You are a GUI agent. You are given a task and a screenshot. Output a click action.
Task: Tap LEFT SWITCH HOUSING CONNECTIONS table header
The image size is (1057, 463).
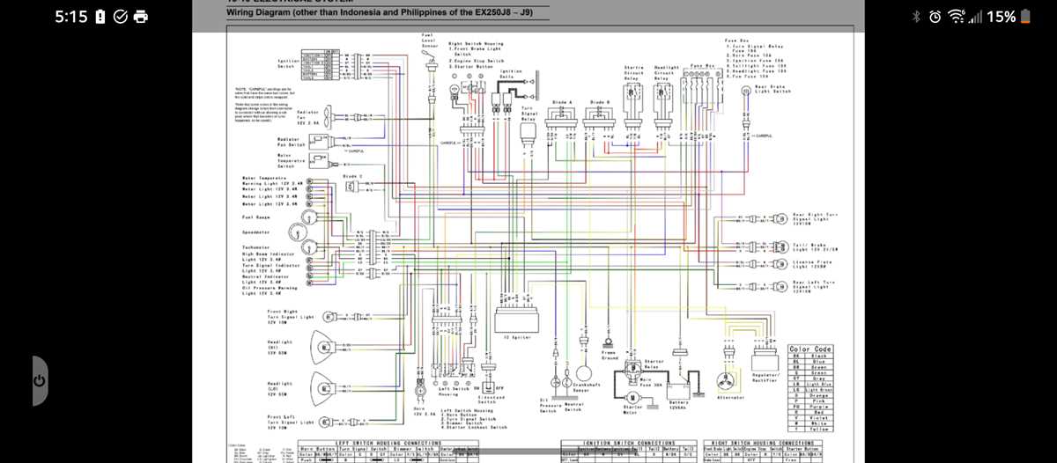tap(388, 443)
